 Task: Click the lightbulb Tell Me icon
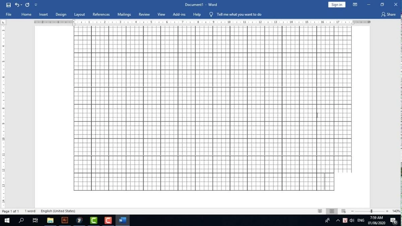[x=211, y=14]
